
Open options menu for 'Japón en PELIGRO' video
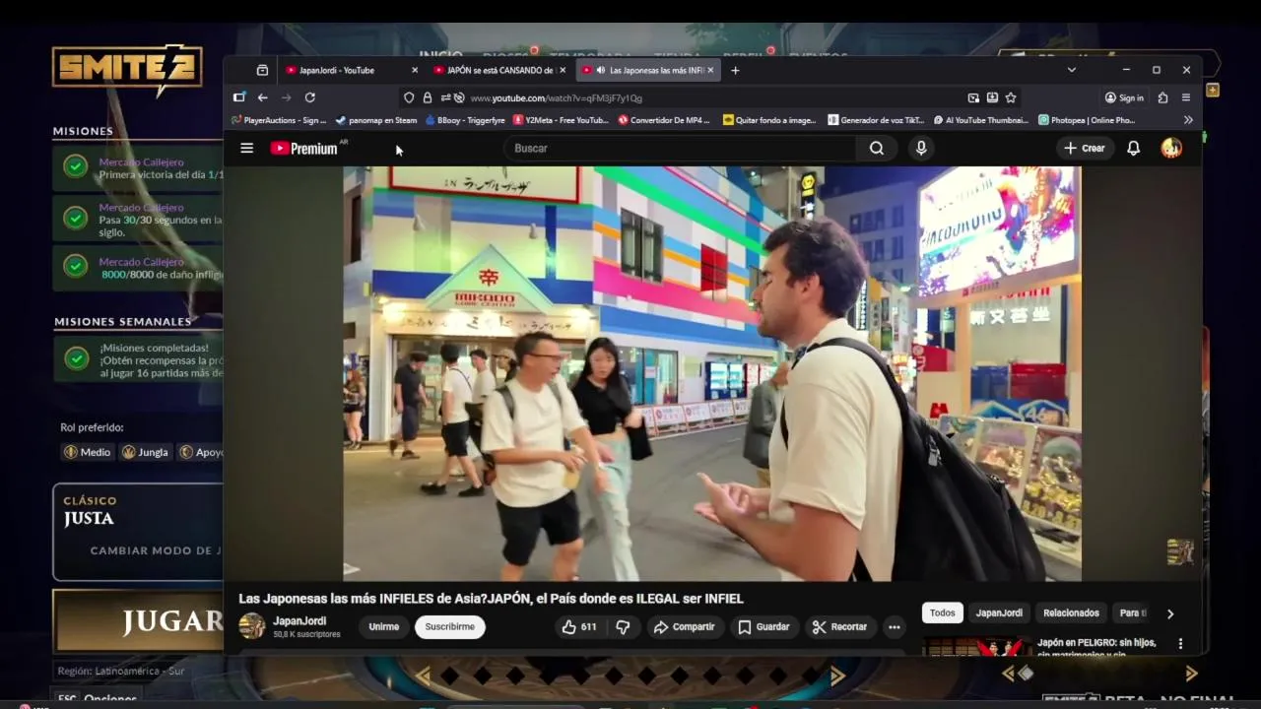[x=1180, y=643]
